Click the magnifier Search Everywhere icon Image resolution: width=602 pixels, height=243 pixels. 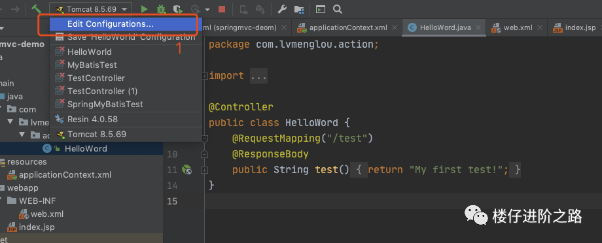click(338, 8)
